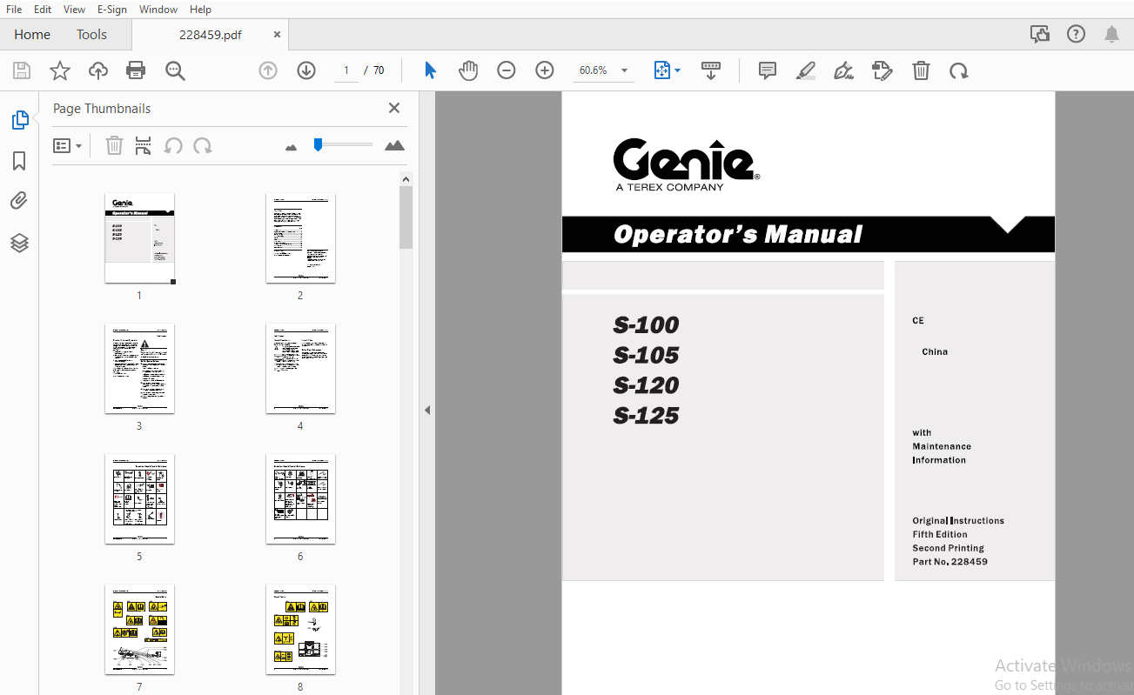Open the share review icon top right

[x=1039, y=34]
